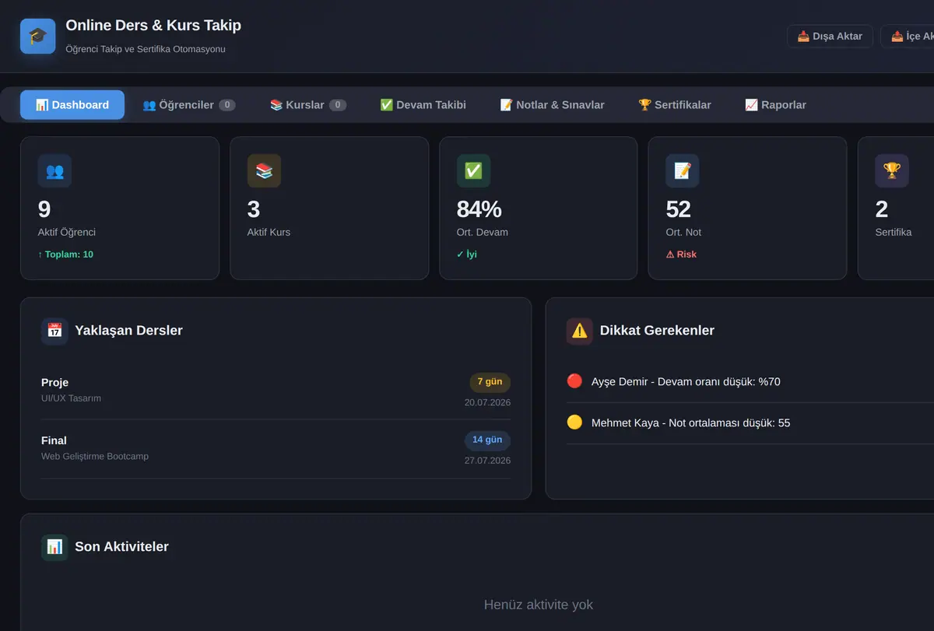Click the UI/UX Tasarım course name
Screen dimensions: 934x631
point(71,398)
